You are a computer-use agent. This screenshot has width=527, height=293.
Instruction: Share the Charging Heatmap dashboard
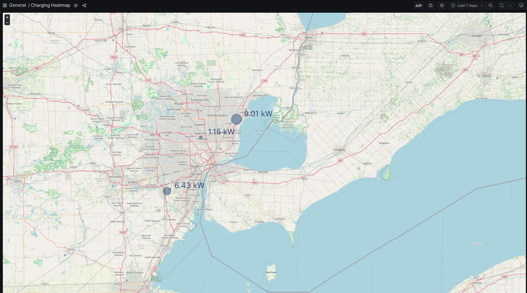[x=84, y=5]
